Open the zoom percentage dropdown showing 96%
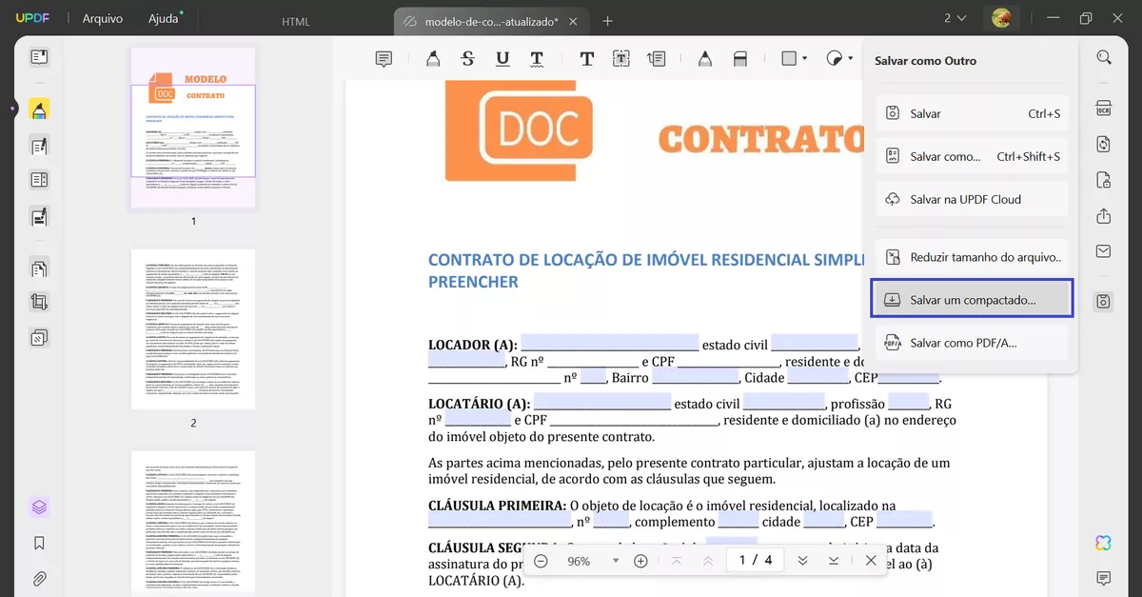The height and width of the screenshot is (597, 1142). click(x=614, y=561)
